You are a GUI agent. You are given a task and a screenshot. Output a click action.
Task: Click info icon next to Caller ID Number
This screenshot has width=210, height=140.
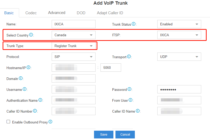tap(35, 111)
